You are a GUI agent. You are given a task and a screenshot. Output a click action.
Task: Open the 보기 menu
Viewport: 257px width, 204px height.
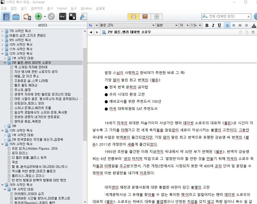click(x=24, y=8)
